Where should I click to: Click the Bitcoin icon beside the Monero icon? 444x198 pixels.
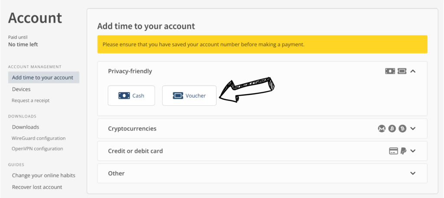pos(392,129)
